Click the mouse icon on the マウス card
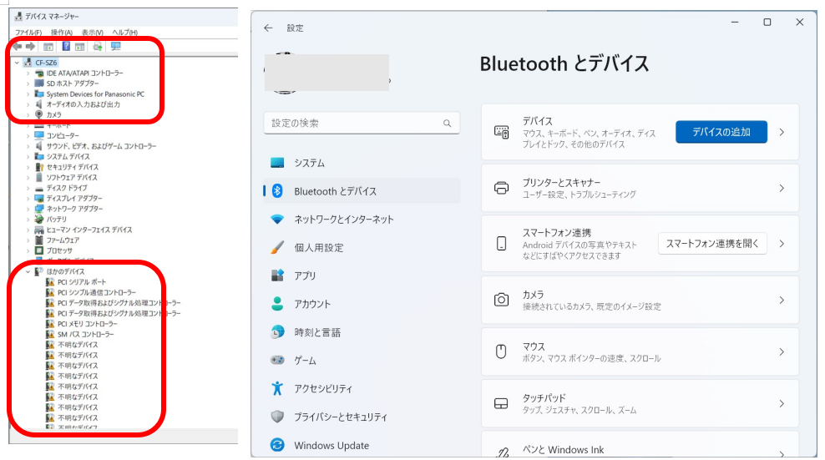 coord(501,351)
